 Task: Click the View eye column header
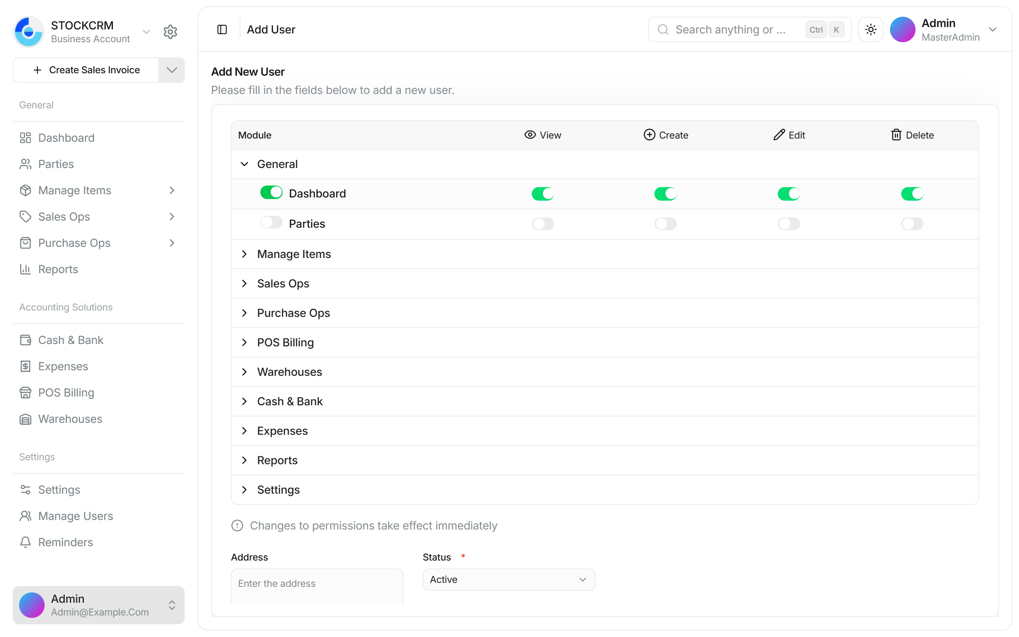pos(543,135)
